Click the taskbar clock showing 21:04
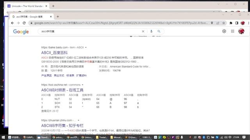Viewport: 250px width, 140px height. click(236, 137)
